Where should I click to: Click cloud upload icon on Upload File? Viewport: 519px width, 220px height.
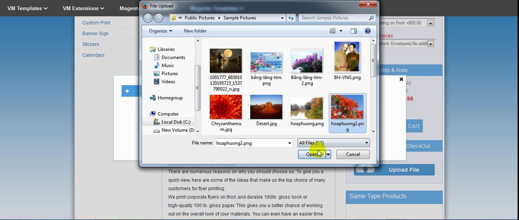[365, 170]
